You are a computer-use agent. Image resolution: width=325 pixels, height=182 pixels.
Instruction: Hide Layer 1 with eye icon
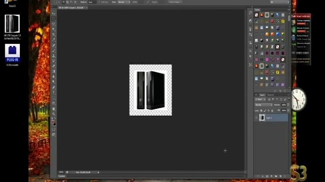pos(256,118)
